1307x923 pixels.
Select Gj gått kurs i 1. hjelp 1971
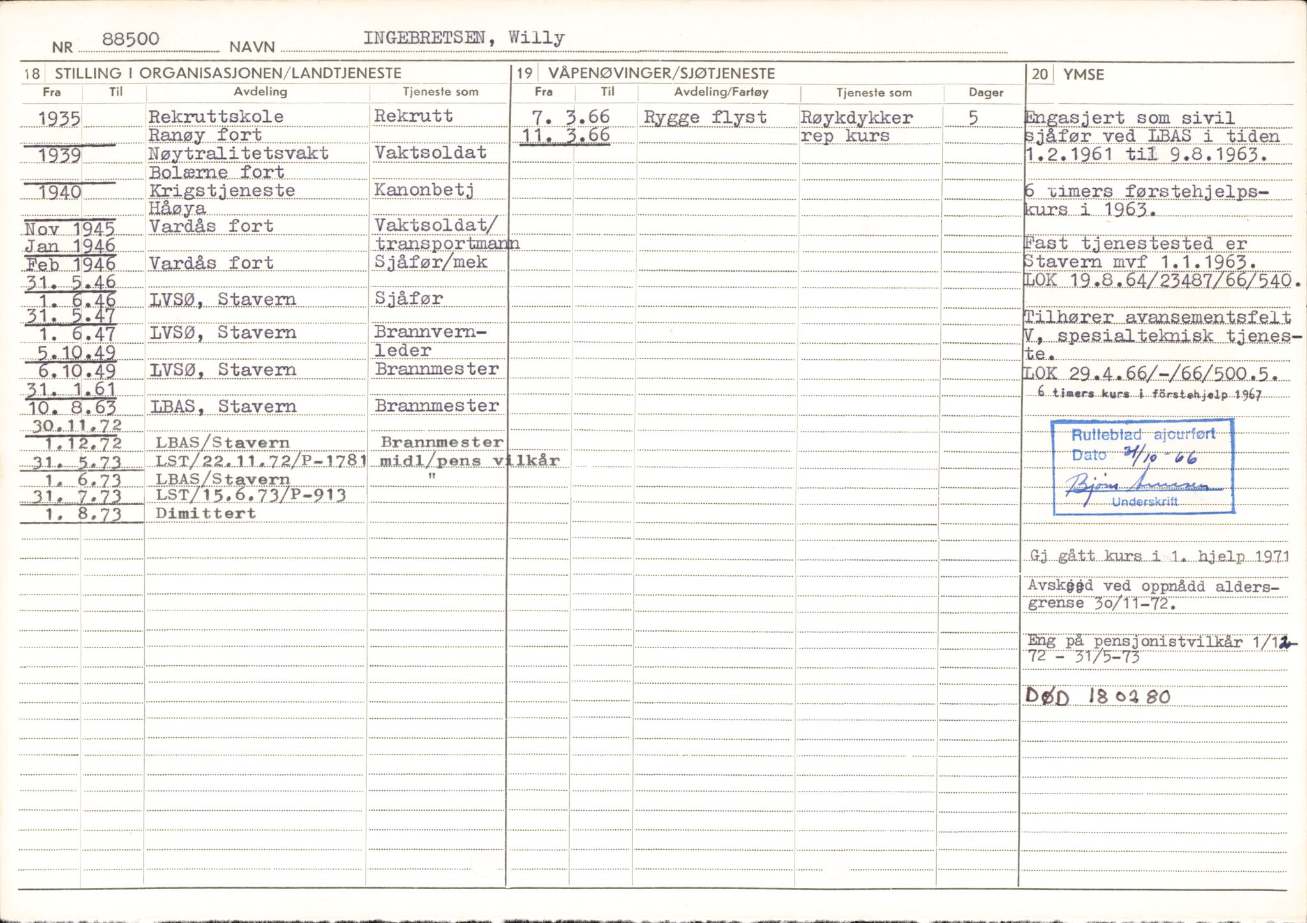(1160, 556)
